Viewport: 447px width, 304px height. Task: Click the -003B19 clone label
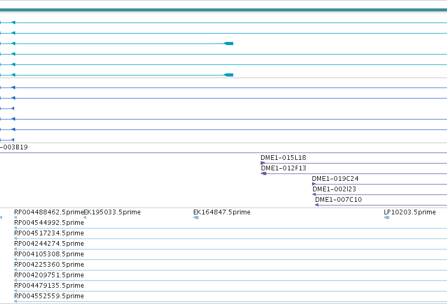14,147
